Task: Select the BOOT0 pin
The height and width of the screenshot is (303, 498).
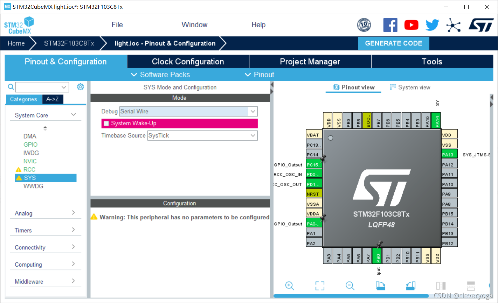Action: (367, 121)
